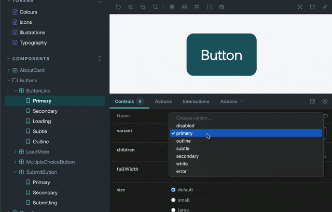Screen dimensions: 332x212
Task: Open canvas in new tab icon
Action: [312, 7]
